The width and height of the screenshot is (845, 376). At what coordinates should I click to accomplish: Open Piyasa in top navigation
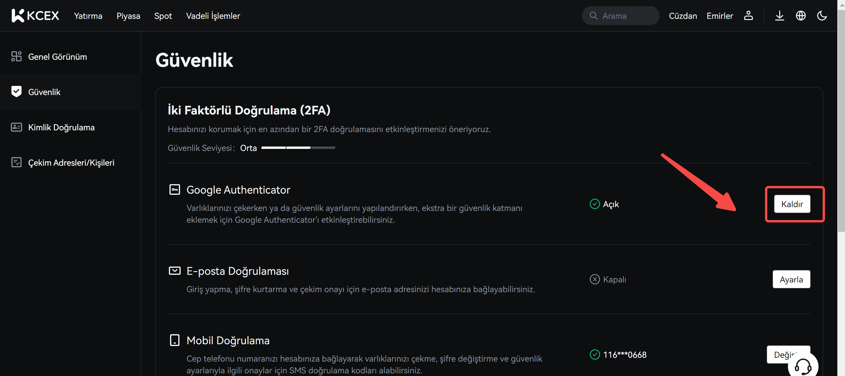(128, 16)
